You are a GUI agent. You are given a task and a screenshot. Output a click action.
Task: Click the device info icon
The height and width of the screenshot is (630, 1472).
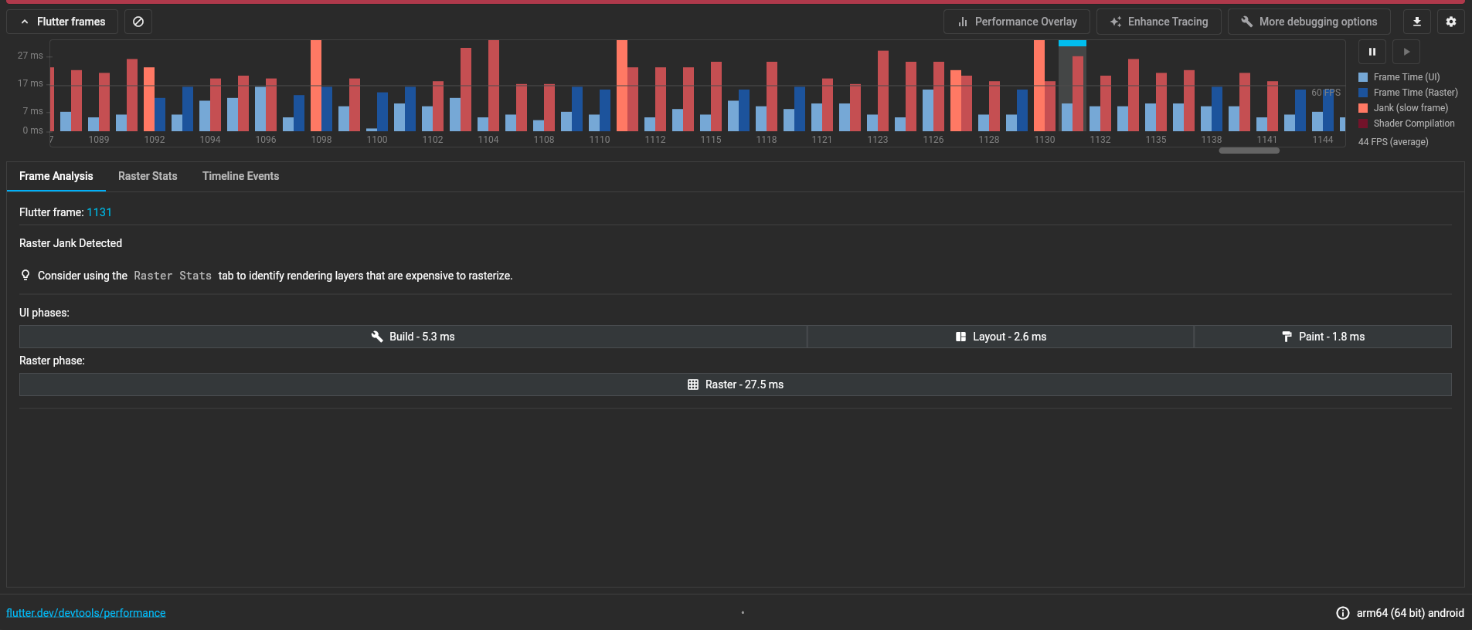pos(1343,613)
